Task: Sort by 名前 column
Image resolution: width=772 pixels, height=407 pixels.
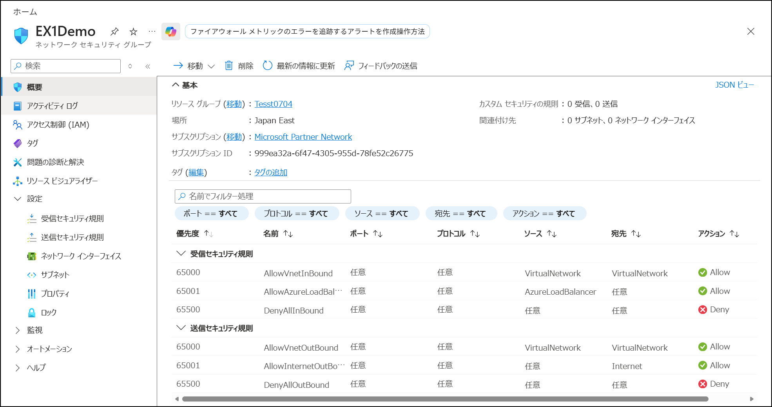Action: point(278,234)
